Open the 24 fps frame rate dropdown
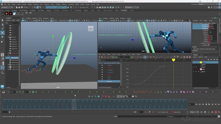Screen dimensions: 221x124 point(194,112)
